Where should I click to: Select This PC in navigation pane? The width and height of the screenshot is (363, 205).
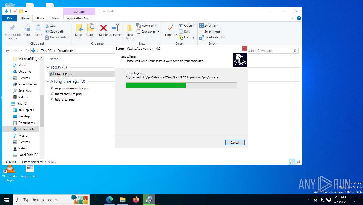(x=18, y=103)
